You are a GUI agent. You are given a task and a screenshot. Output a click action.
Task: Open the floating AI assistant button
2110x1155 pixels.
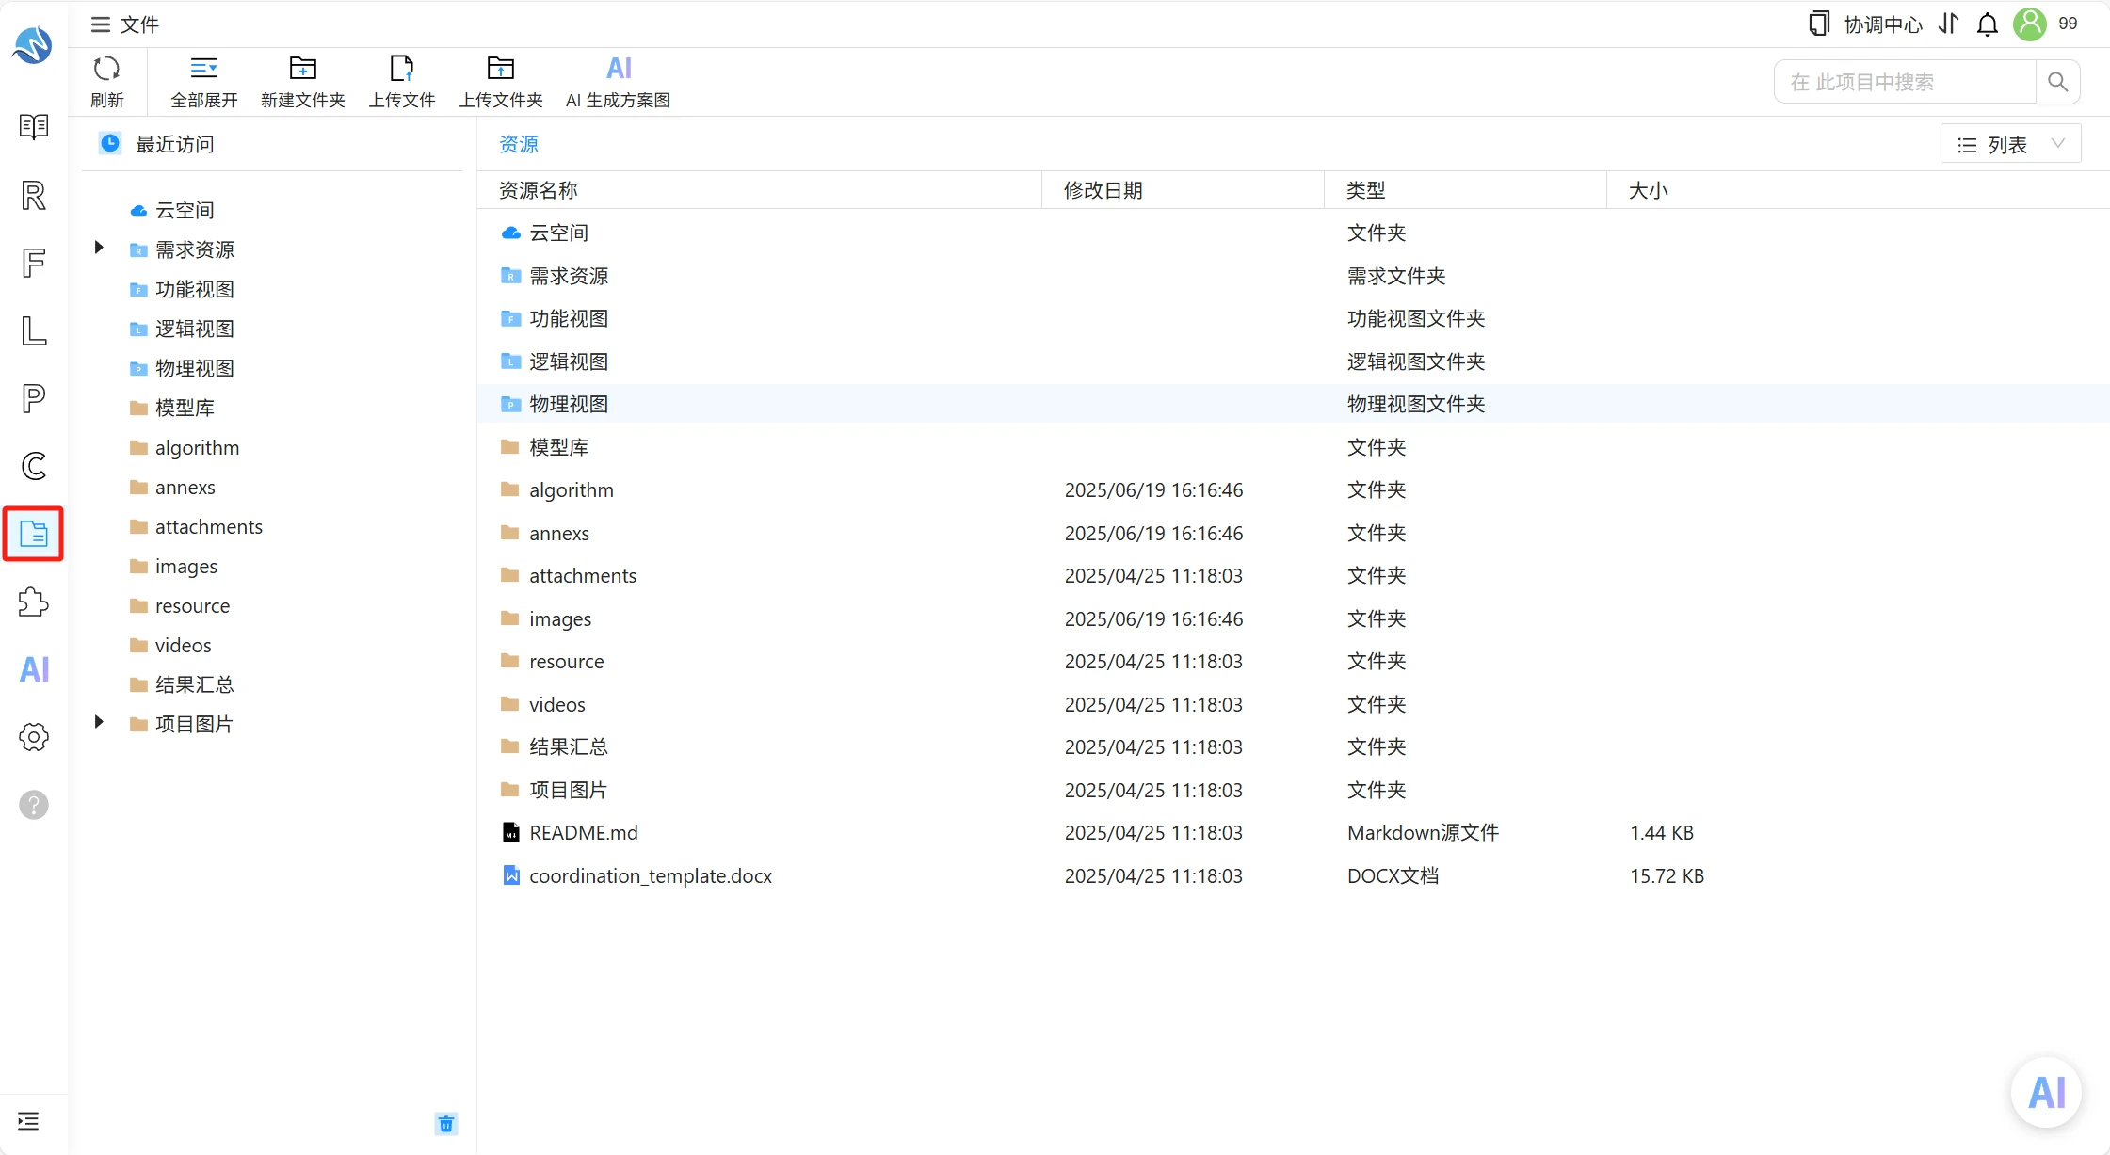click(2047, 1093)
